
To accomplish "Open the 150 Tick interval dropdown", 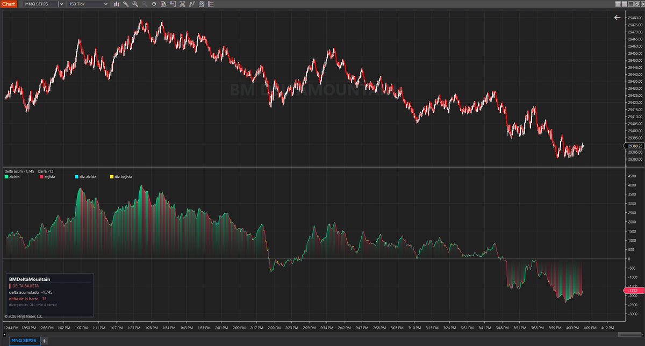I will 88,4.
